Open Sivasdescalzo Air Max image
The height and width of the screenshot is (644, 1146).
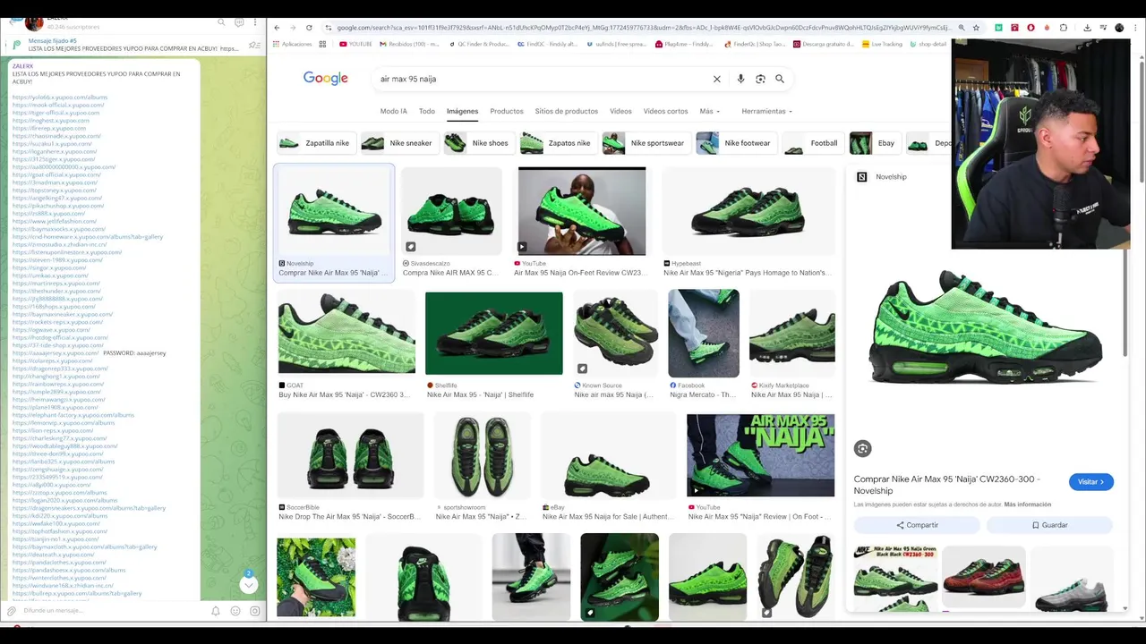click(x=452, y=211)
